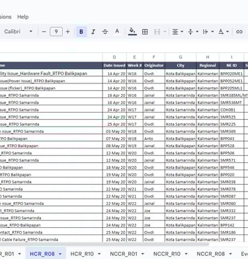Switch to NCCR_R01 sheet tab

124,254
